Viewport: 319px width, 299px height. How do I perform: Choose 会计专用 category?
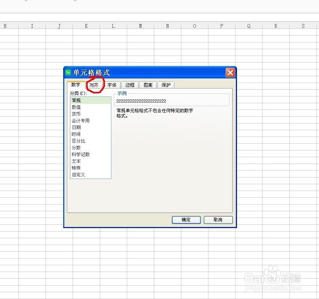click(91, 121)
